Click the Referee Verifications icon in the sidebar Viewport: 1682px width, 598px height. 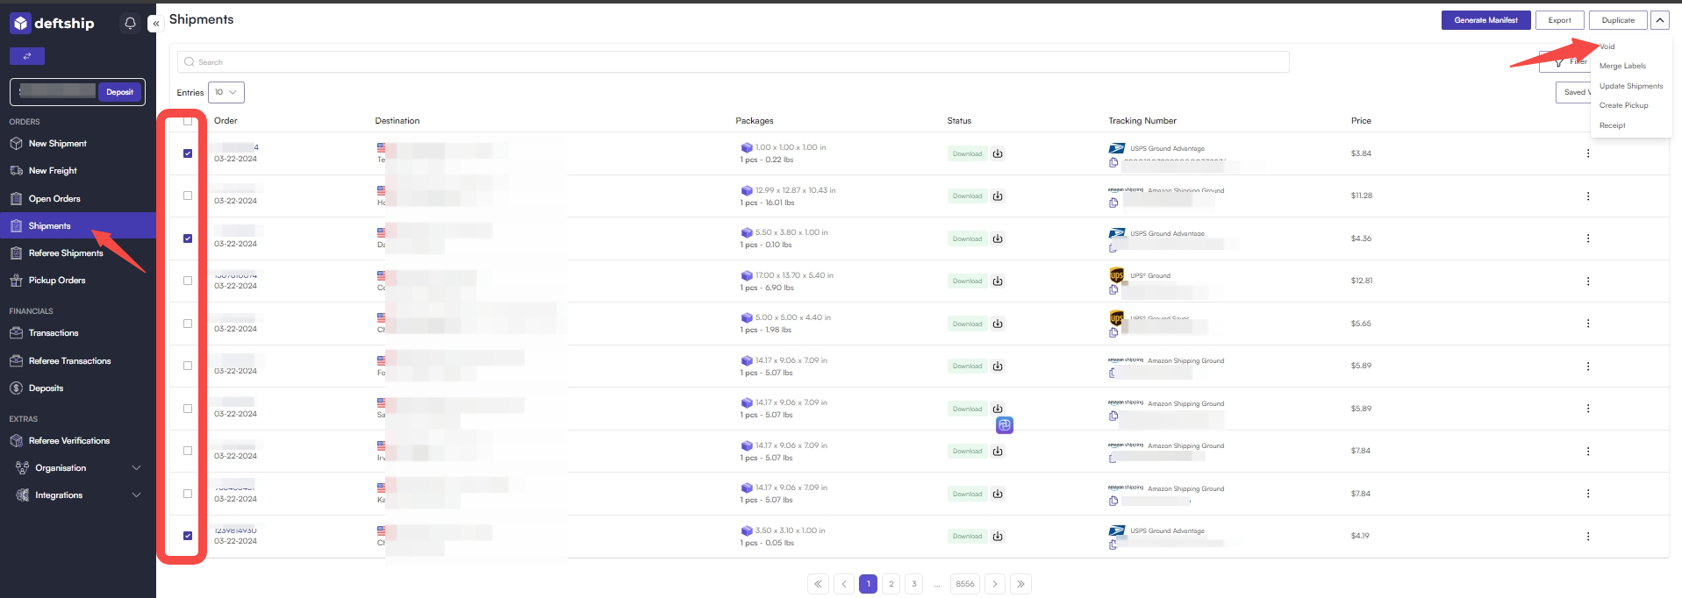(x=16, y=441)
